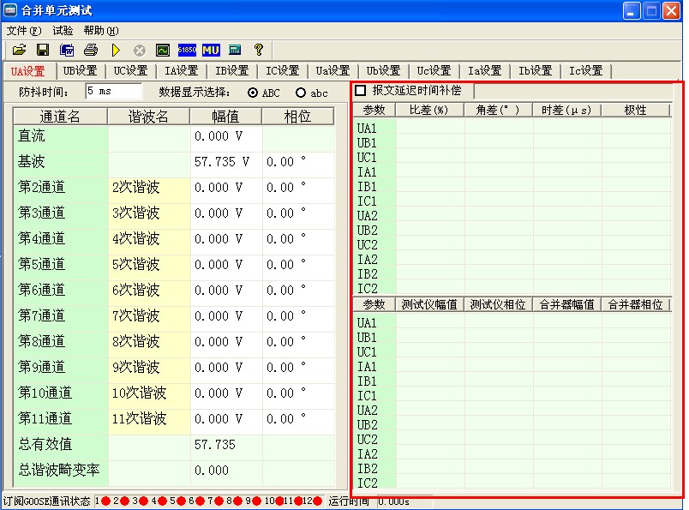Click the print icon in toolbar
The height and width of the screenshot is (510, 689).
[x=91, y=51]
